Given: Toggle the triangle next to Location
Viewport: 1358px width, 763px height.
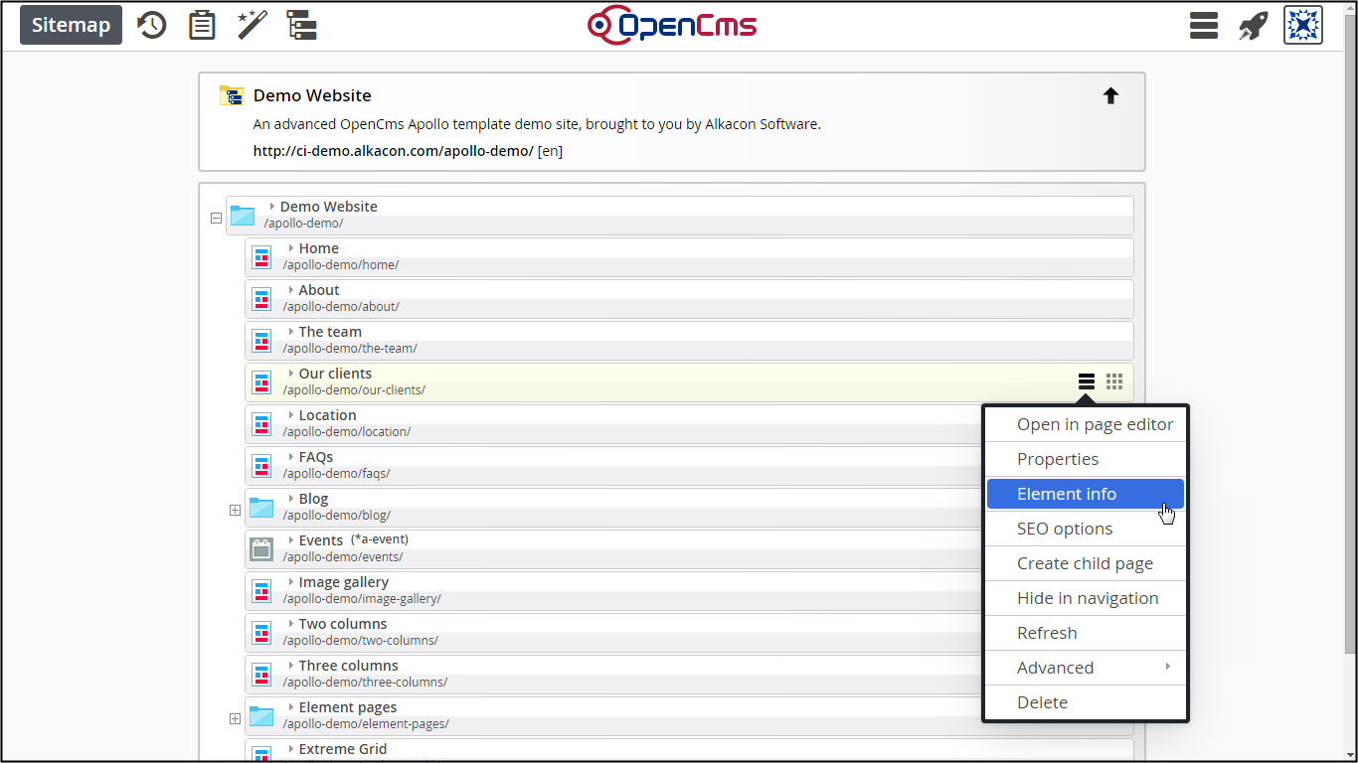Looking at the screenshot, I should point(291,414).
